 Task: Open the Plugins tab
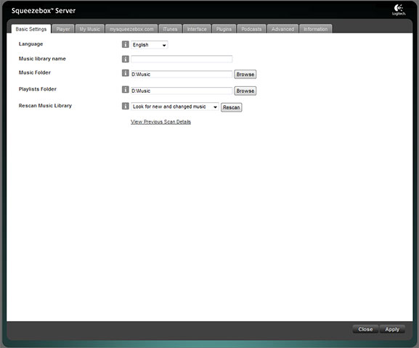(x=224, y=29)
